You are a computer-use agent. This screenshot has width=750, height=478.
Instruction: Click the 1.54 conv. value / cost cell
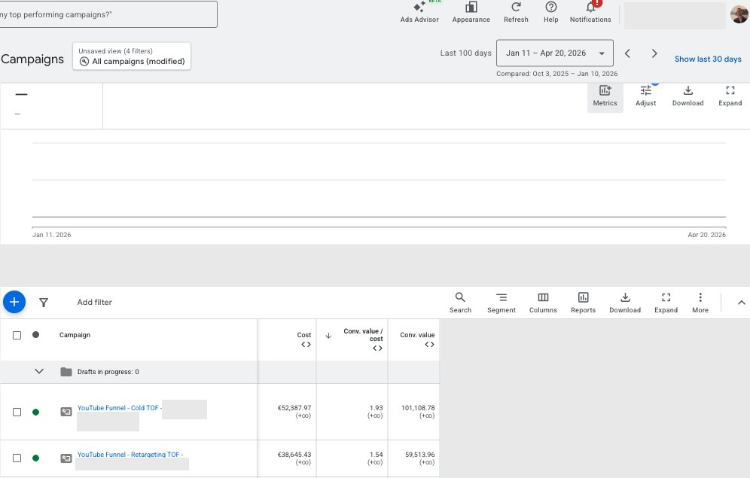(x=376, y=455)
